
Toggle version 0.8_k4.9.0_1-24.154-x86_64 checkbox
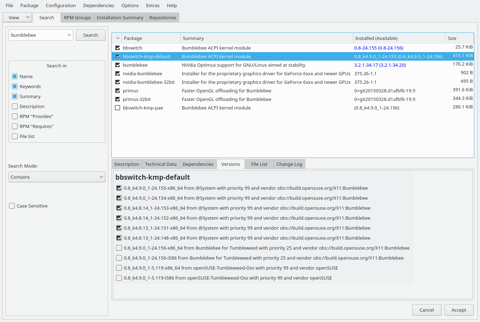click(x=119, y=198)
